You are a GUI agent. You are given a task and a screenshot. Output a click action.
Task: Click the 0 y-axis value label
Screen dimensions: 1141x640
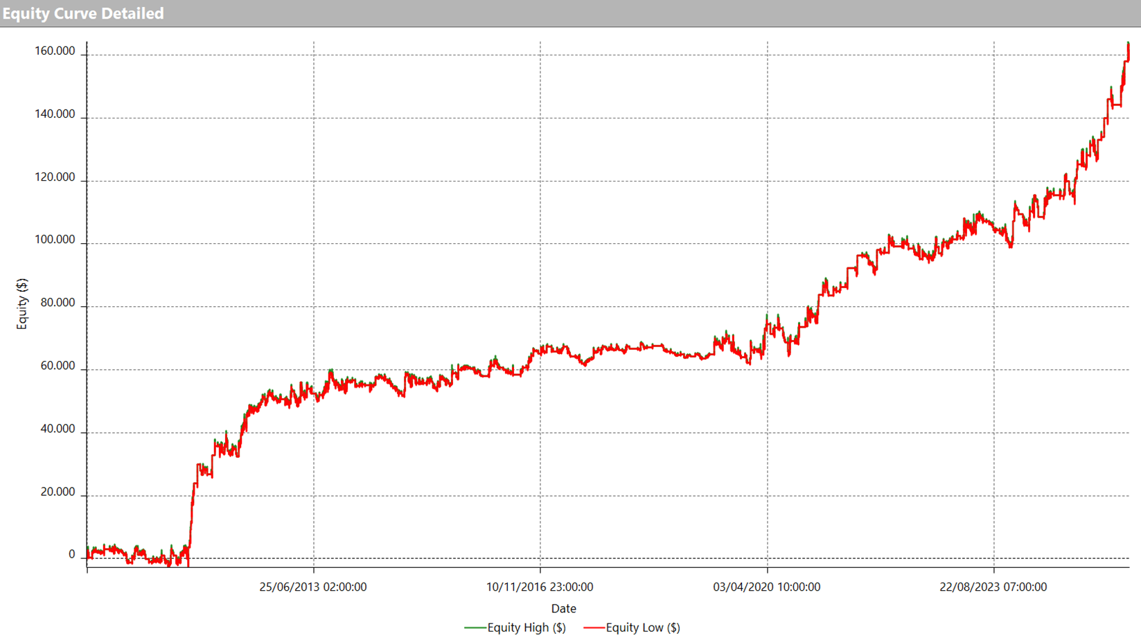pos(71,555)
